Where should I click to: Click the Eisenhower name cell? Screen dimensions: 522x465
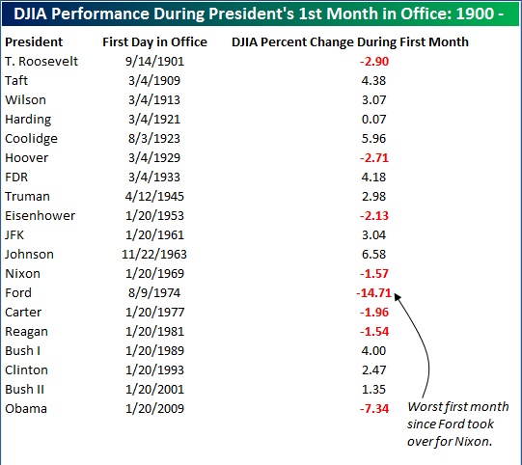click(x=40, y=216)
